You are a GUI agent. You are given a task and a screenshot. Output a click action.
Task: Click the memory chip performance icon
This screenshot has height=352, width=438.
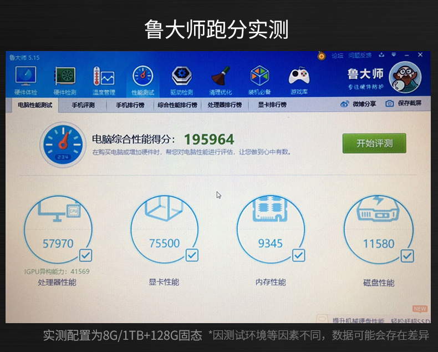tap(271, 209)
